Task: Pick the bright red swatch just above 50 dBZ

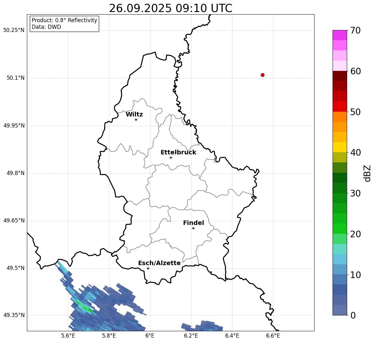Action: (x=340, y=107)
